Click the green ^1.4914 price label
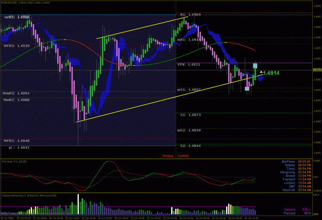This screenshot has width=322, height=220. (269, 73)
